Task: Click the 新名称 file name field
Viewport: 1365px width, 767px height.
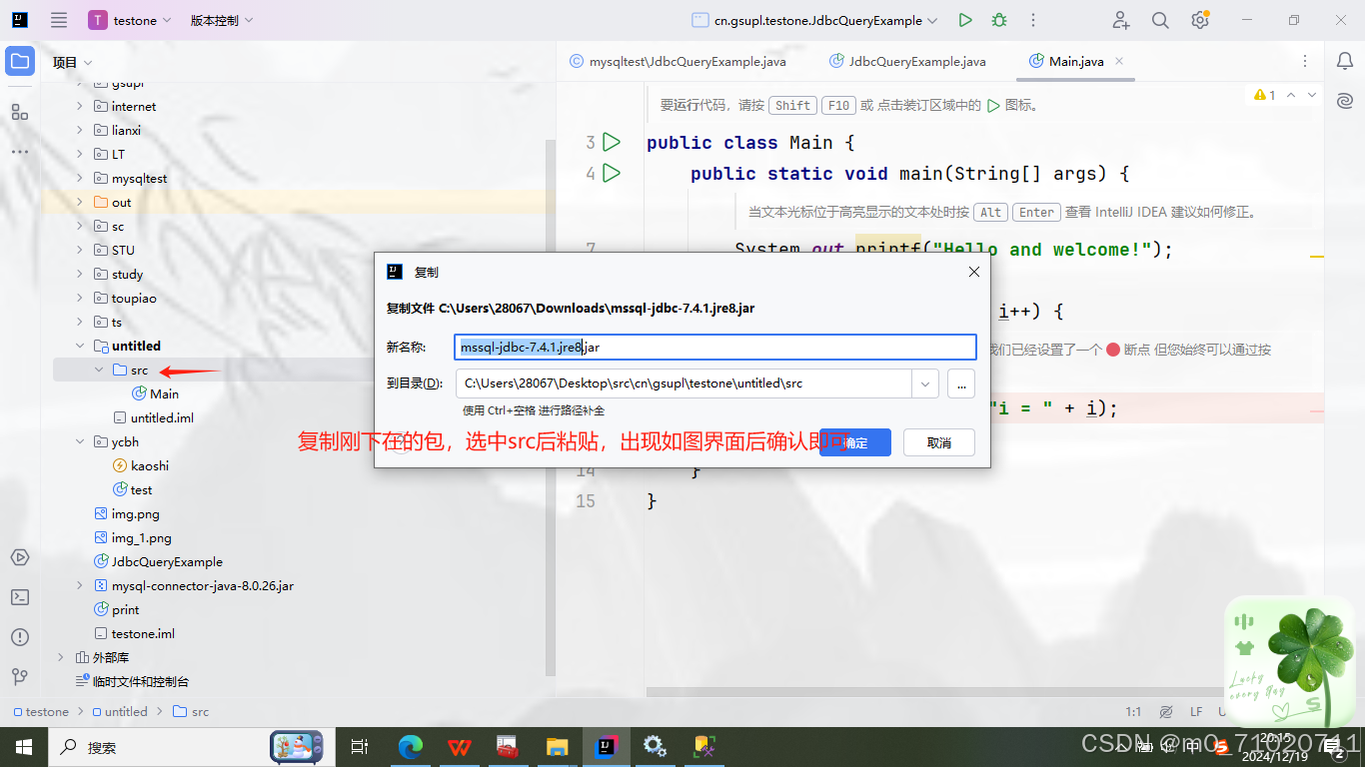Action: (715, 347)
